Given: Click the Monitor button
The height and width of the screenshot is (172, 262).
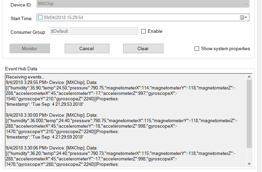Looking at the screenshot, I should (x=30, y=48).
